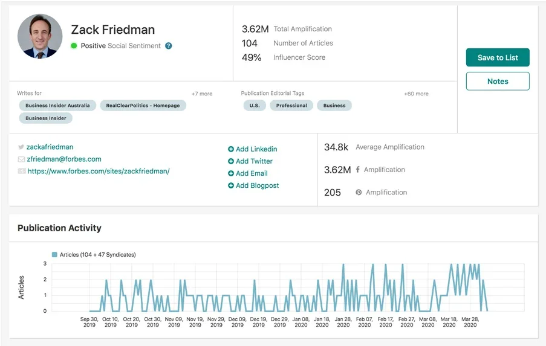Click the U.S. editorial tag
Screen dimensions: 546x346
click(254, 106)
